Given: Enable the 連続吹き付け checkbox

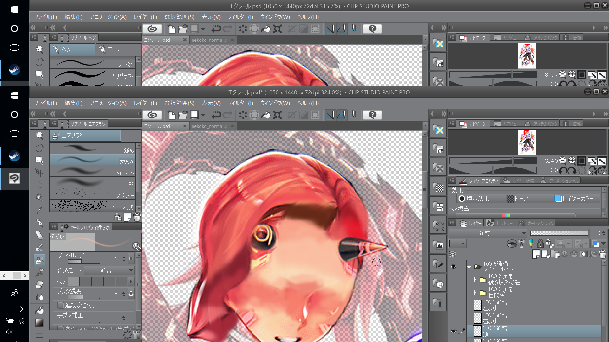Looking at the screenshot, I should pos(61,306).
